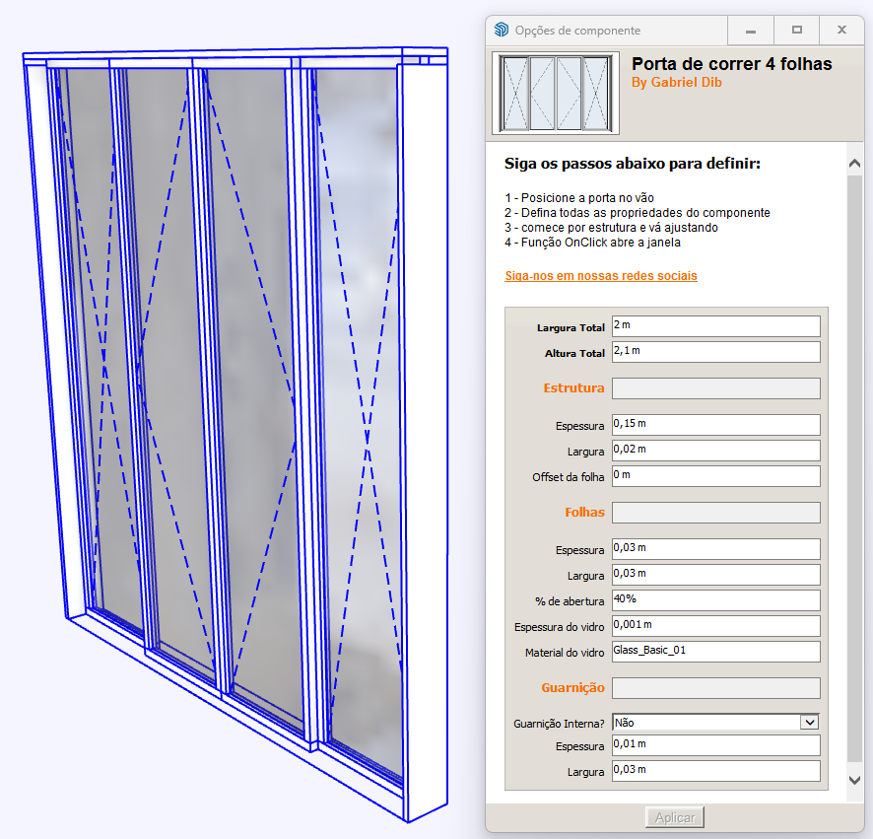Click the Offset da folha field

(x=715, y=476)
